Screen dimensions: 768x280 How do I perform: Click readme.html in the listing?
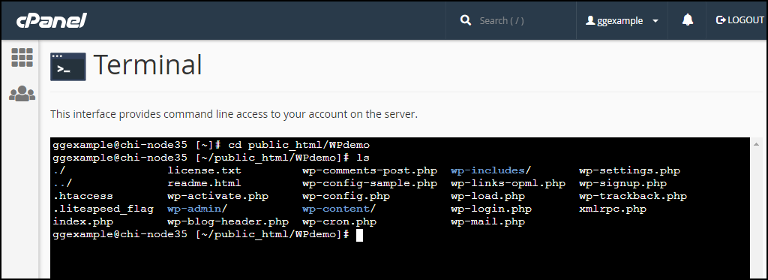[x=204, y=183]
